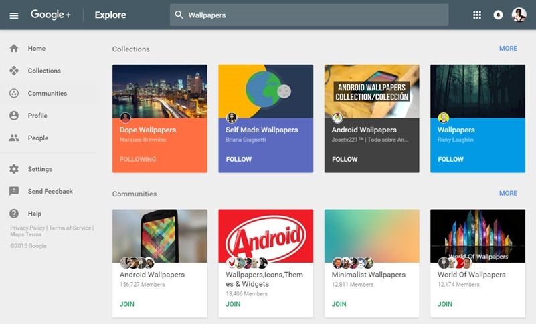Screen dimensions: 536x324
Task: Follow the Self Made Wallpapers collection
Action: tap(239, 159)
